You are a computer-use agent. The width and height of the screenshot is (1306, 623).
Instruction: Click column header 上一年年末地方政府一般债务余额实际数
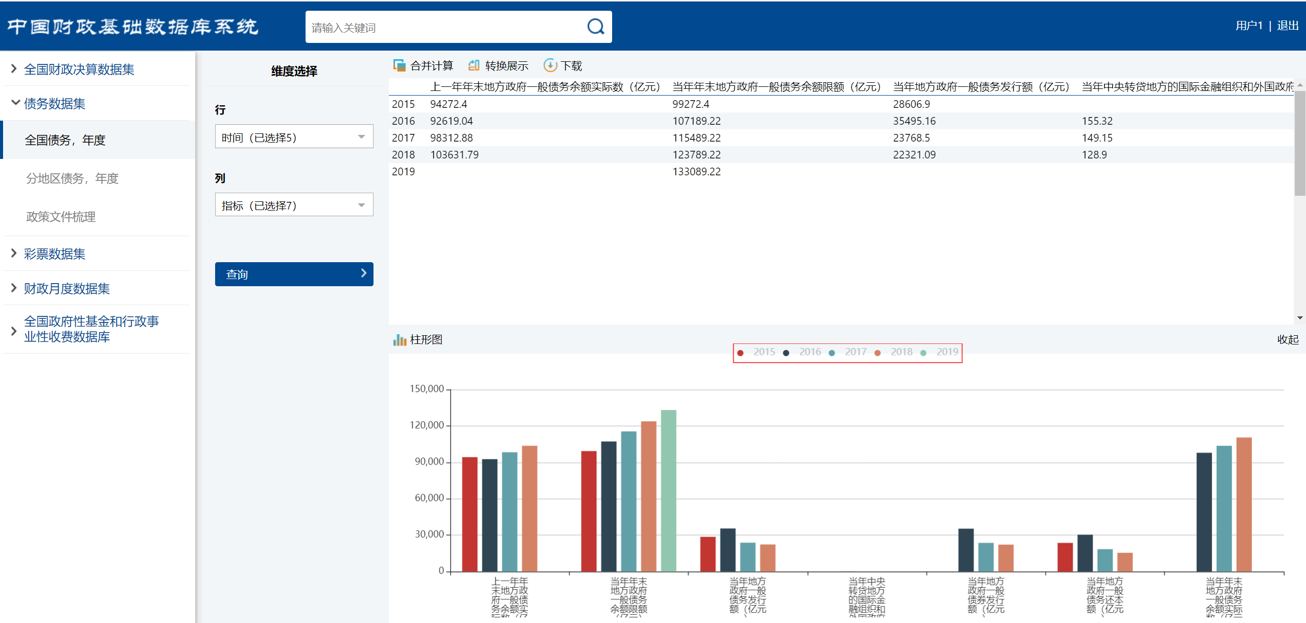545,86
